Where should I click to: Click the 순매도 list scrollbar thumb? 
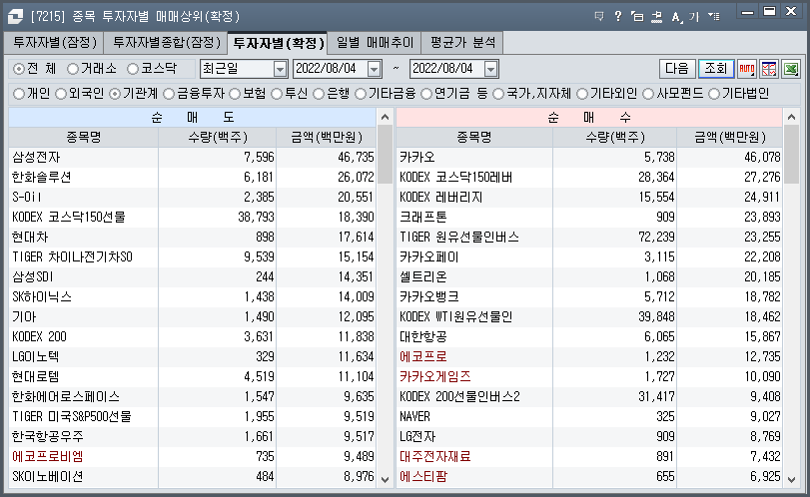(385, 155)
